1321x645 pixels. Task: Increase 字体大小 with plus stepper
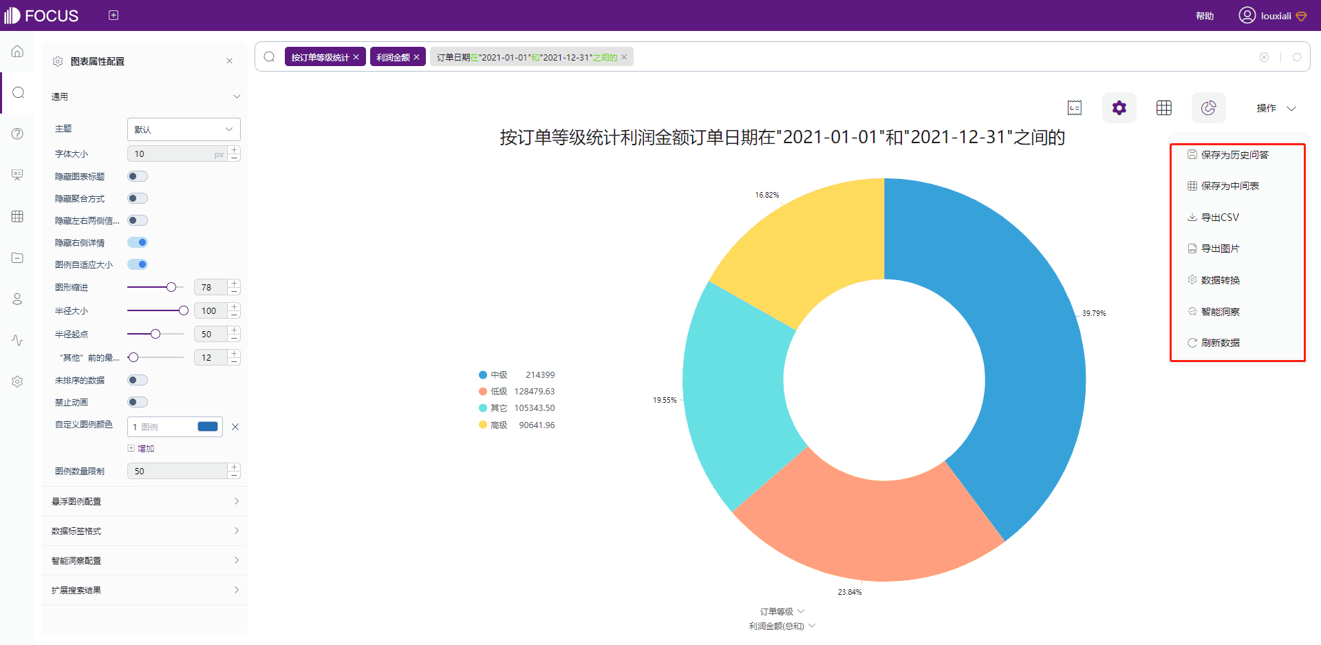235,149
